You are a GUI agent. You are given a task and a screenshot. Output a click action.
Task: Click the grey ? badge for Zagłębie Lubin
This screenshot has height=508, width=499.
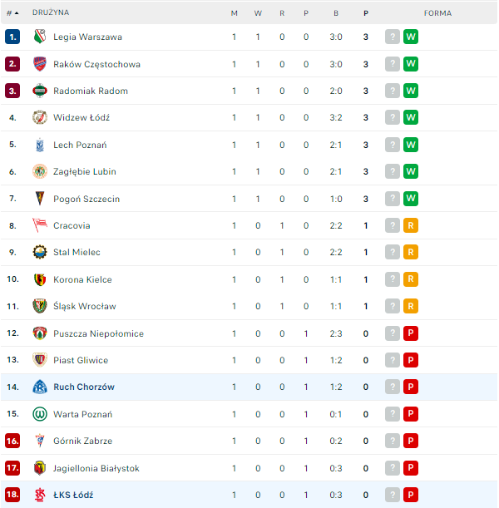[x=393, y=171]
